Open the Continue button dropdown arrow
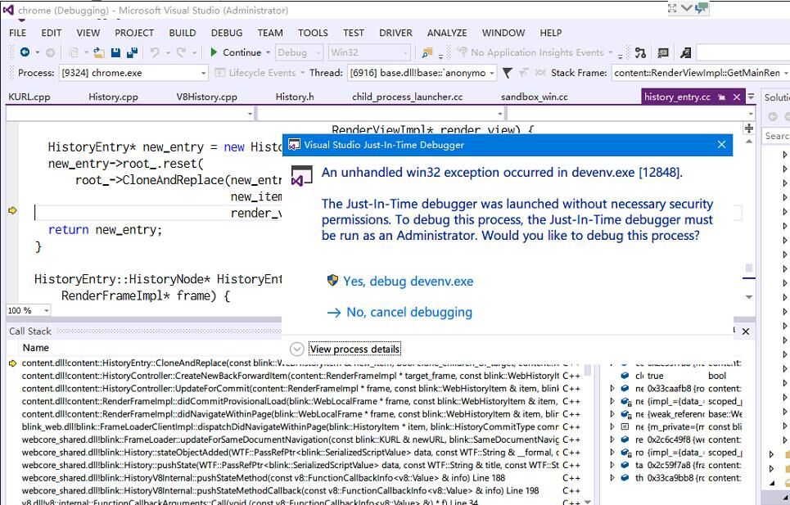Viewport: 790px width, 505px height. tap(268, 52)
